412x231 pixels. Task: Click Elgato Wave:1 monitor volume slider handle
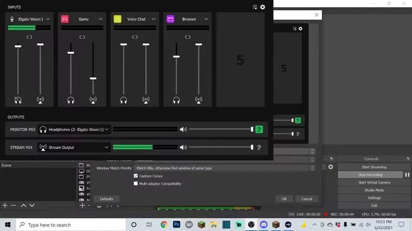pos(18,46)
